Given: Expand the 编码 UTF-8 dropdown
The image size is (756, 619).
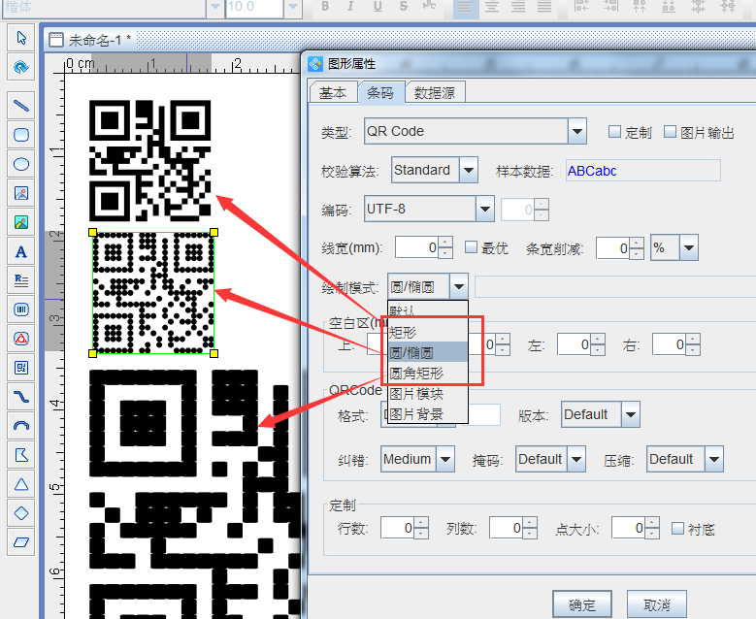Looking at the screenshot, I should coord(485,209).
